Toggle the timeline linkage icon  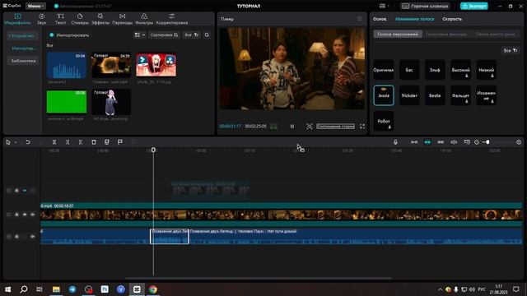coord(441,142)
